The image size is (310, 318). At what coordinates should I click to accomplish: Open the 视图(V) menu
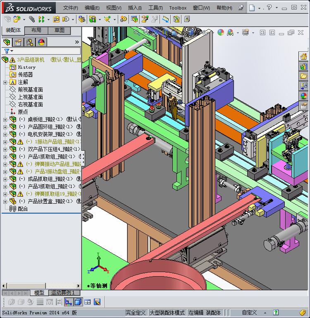click(114, 8)
